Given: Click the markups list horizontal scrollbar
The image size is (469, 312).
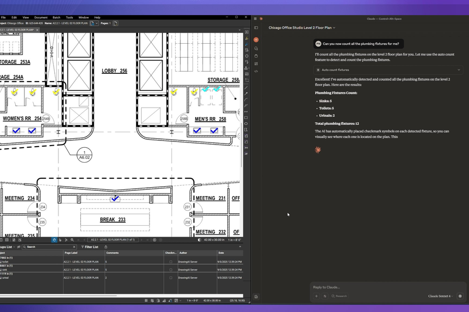Looking at the screenshot, I should pos(58,296).
